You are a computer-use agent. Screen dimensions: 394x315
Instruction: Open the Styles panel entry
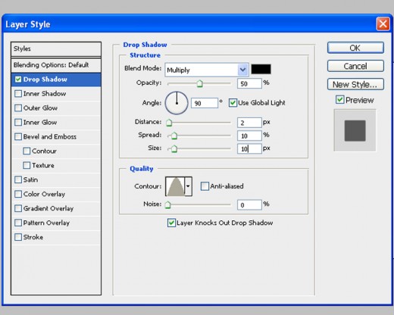tap(56, 49)
